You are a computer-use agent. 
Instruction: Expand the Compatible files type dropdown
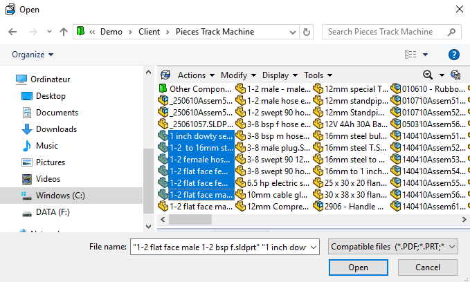(x=391, y=247)
